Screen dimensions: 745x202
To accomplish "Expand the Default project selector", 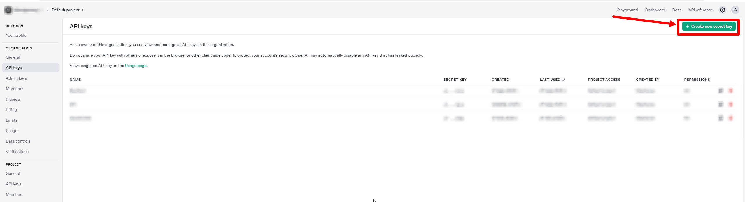I will click(x=68, y=10).
